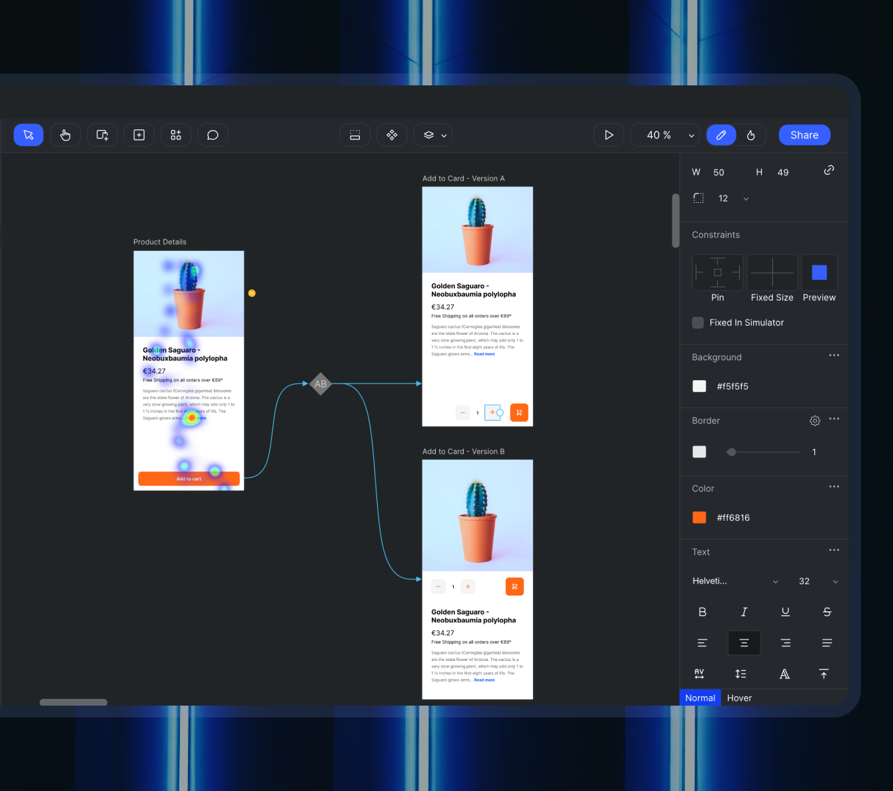Screen dimensions: 893x791
Task: Toggle underline text style
Action: (x=786, y=612)
